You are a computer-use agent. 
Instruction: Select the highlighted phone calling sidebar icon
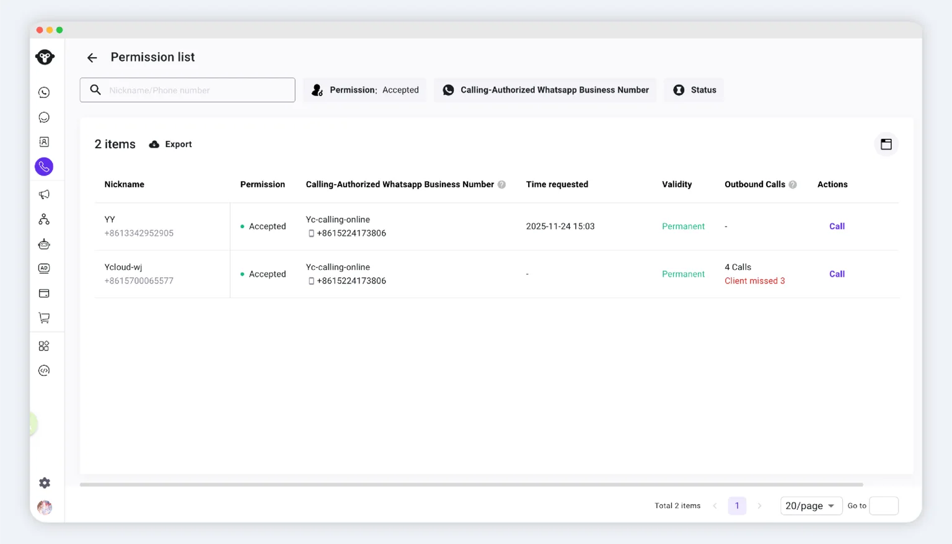tap(44, 167)
